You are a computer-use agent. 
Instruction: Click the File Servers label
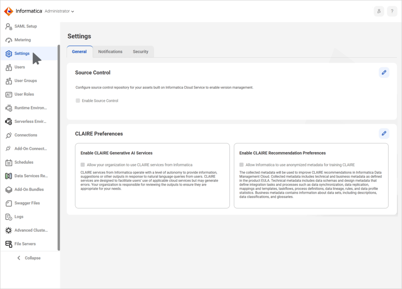25,244
